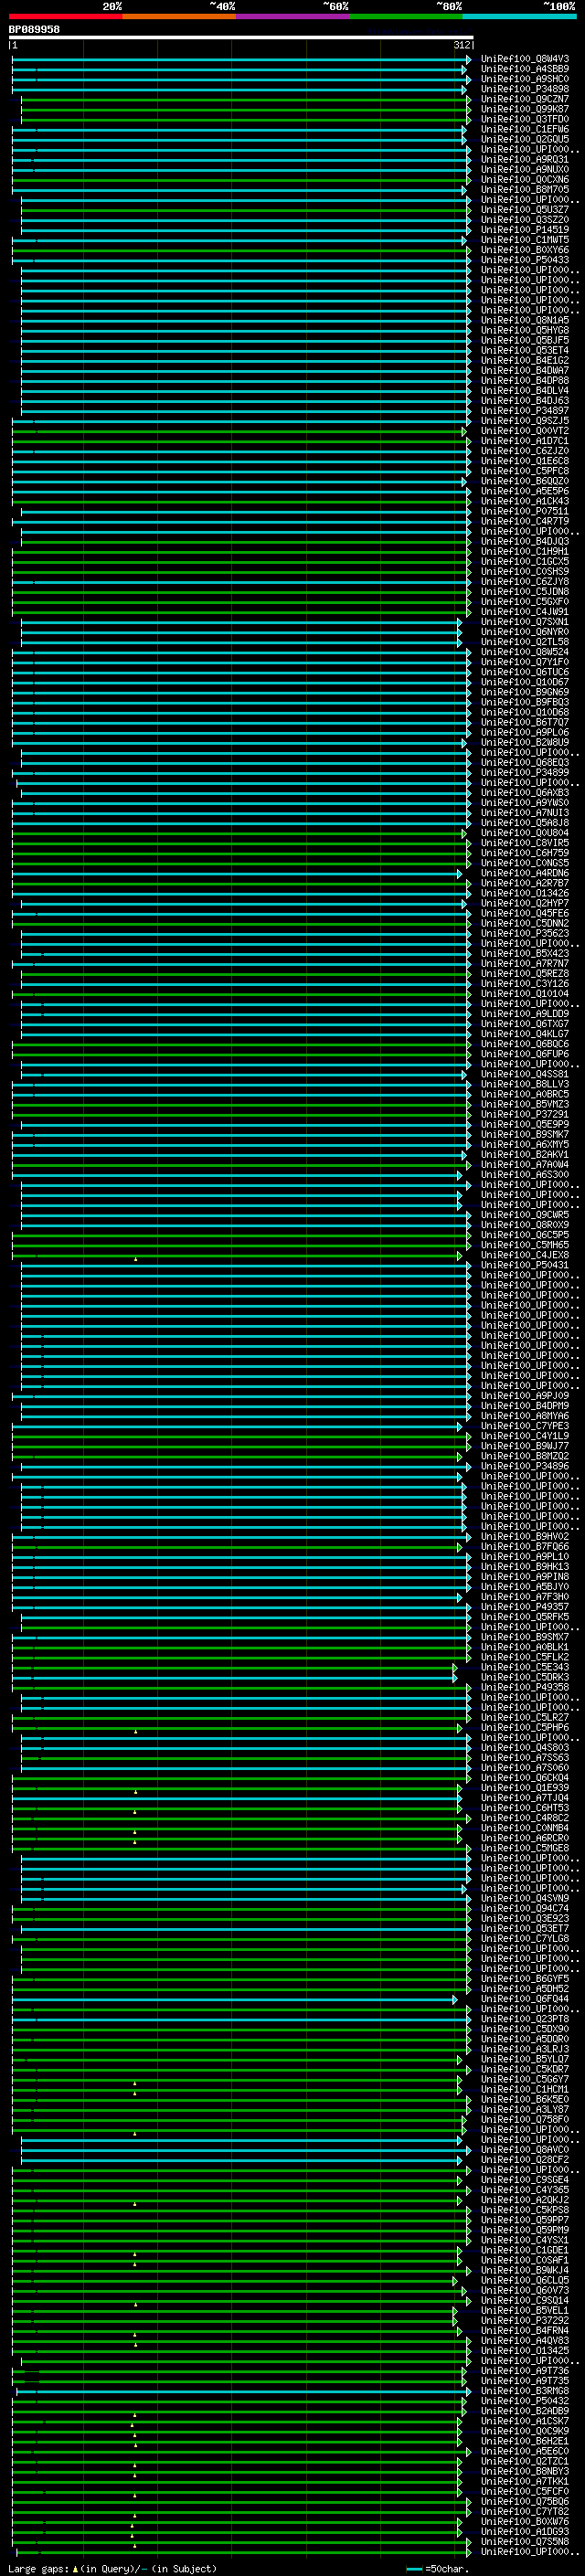Image resolution: width=585 pixels, height=2576 pixels.
Task: Click the end position label 312
Action: click(x=462, y=45)
